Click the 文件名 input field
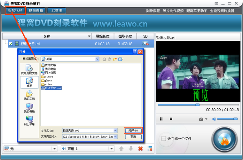This screenshot has height=160, width=243. 88,131
